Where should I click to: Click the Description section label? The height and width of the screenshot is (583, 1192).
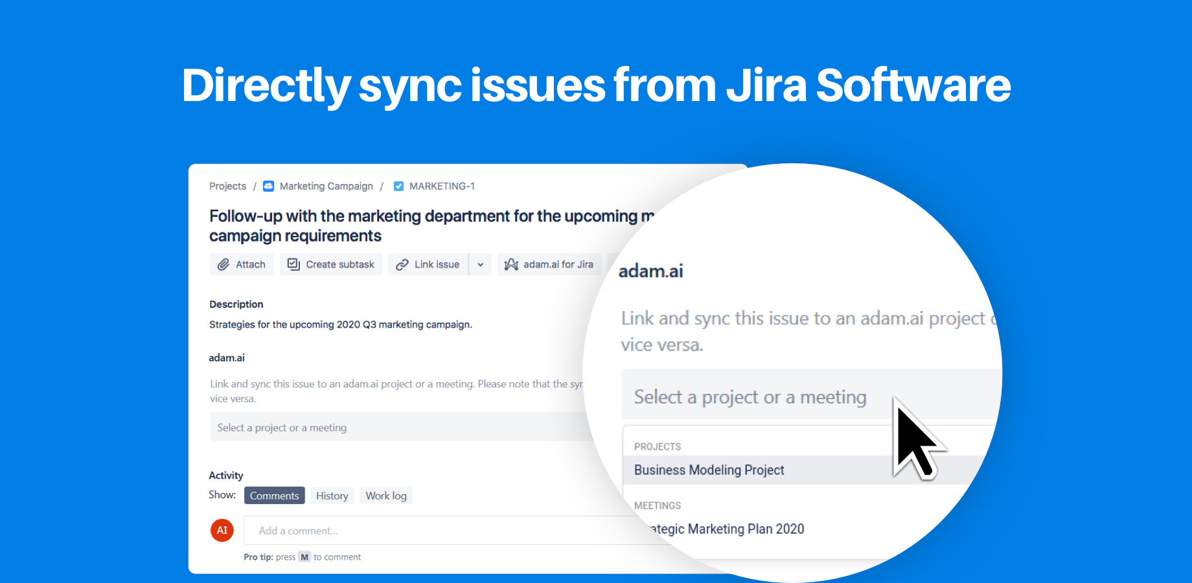click(x=236, y=304)
